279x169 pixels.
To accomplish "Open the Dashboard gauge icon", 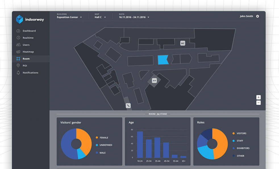I will tap(18, 31).
